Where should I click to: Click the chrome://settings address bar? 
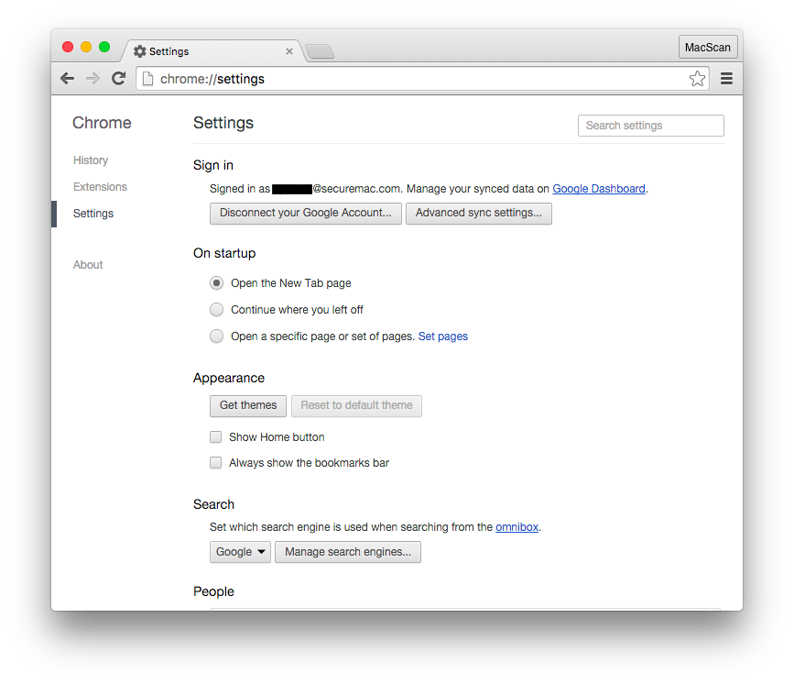pyautogui.click(x=422, y=79)
